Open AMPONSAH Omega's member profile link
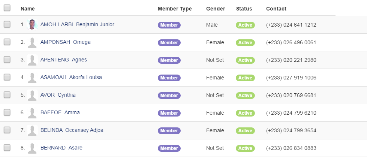 (x=66, y=42)
